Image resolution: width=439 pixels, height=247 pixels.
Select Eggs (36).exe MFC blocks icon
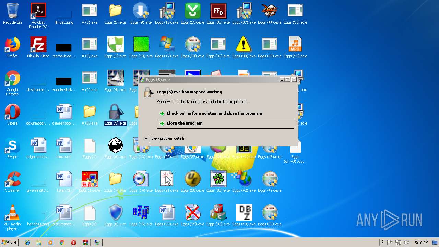click(218, 213)
